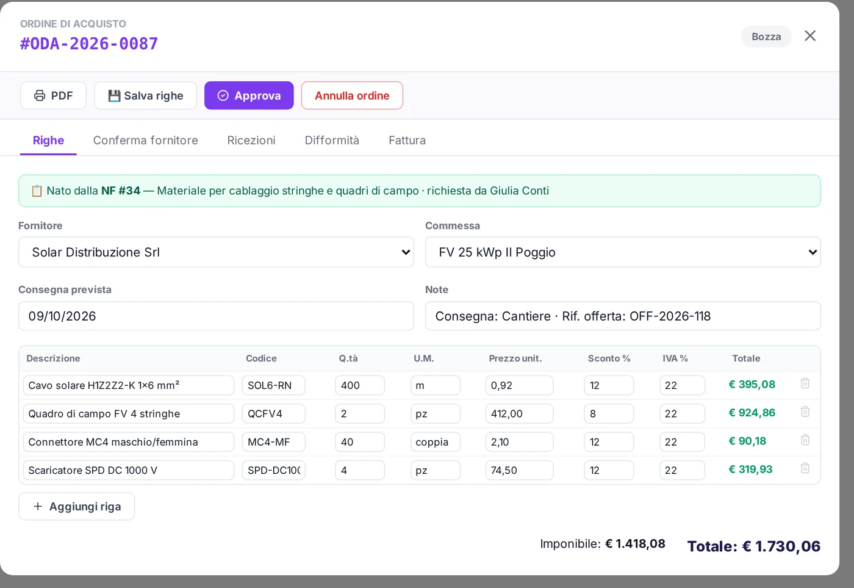Change quantity 400 for Cavo solare
This screenshot has width=854, height=588.
click(360, 385)
